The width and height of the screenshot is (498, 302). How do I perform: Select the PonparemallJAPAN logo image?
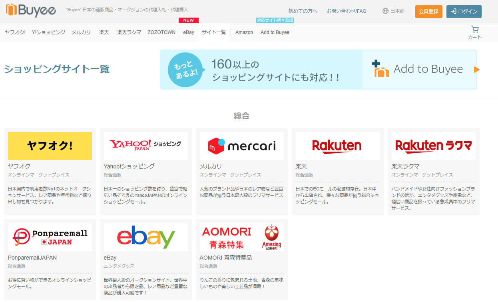click(50, 237)
